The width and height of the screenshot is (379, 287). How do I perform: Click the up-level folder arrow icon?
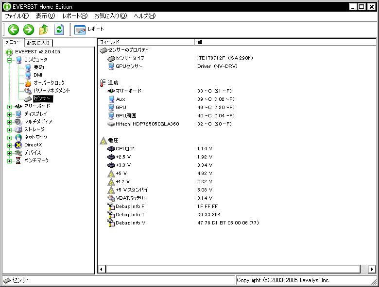pyautogui.click(x=44, y=30)
